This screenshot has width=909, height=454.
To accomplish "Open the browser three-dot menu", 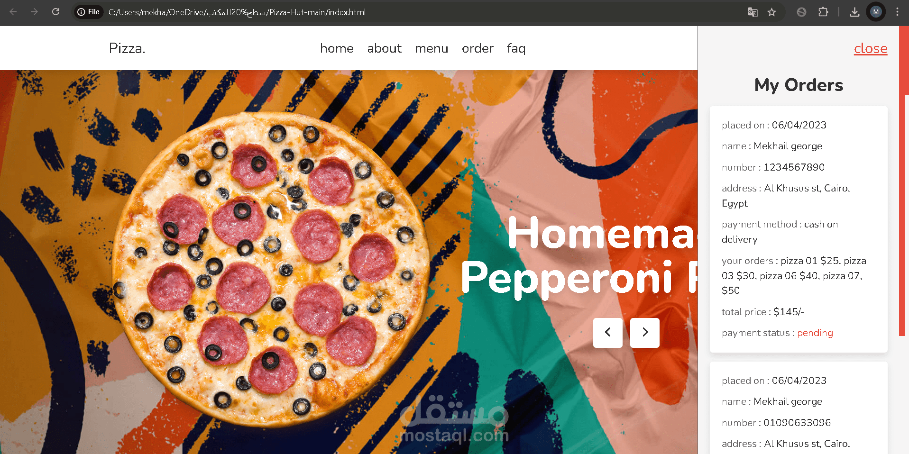I will [x=897, y=12].
